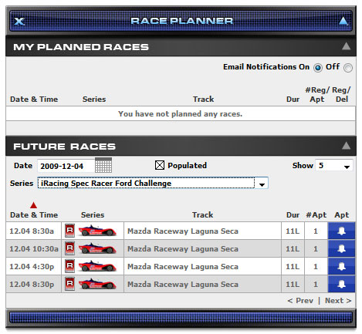This screenshot has width=362, height=334.
Task: Click the R license badge in 8:30p row
Action: click(69, 284)
